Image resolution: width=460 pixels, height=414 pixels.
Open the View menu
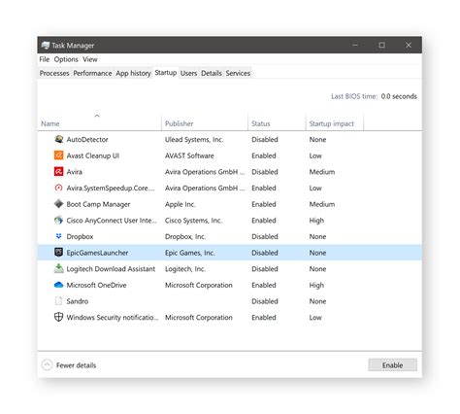(x=90, y=59)
